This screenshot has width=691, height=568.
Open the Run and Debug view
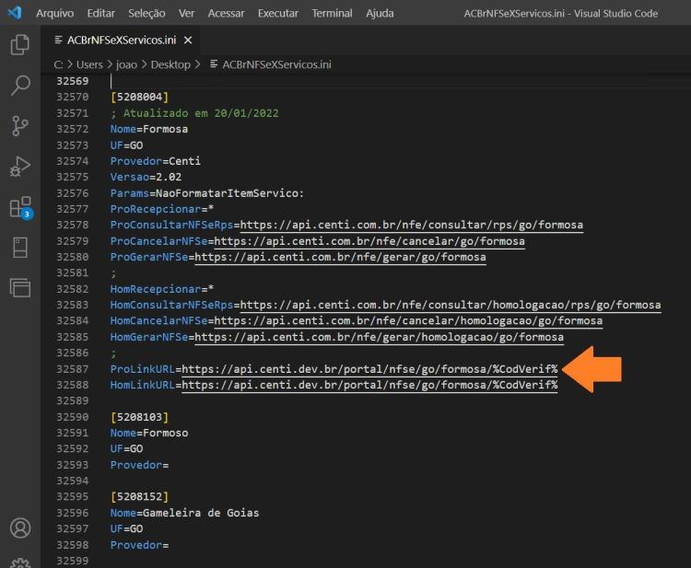pyautogui.click(x=20, y=167)
